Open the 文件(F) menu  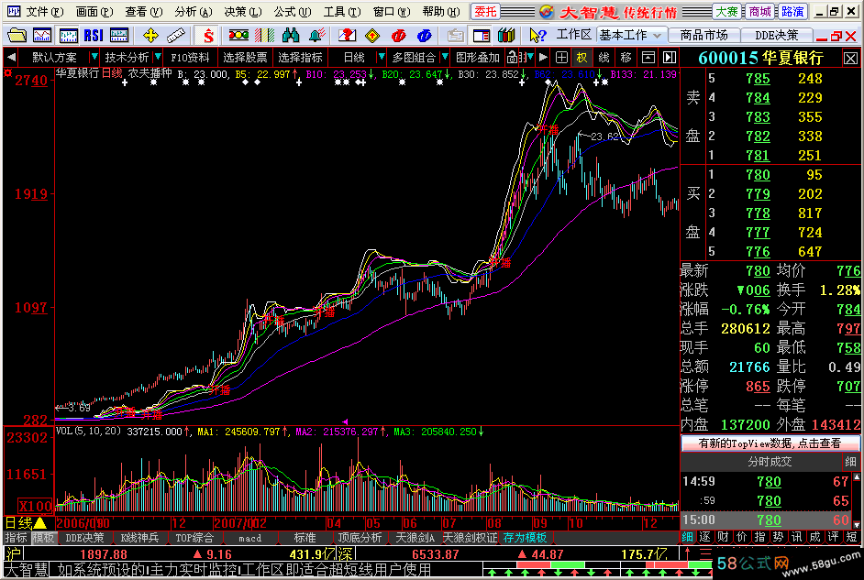[x=44, y=12]
